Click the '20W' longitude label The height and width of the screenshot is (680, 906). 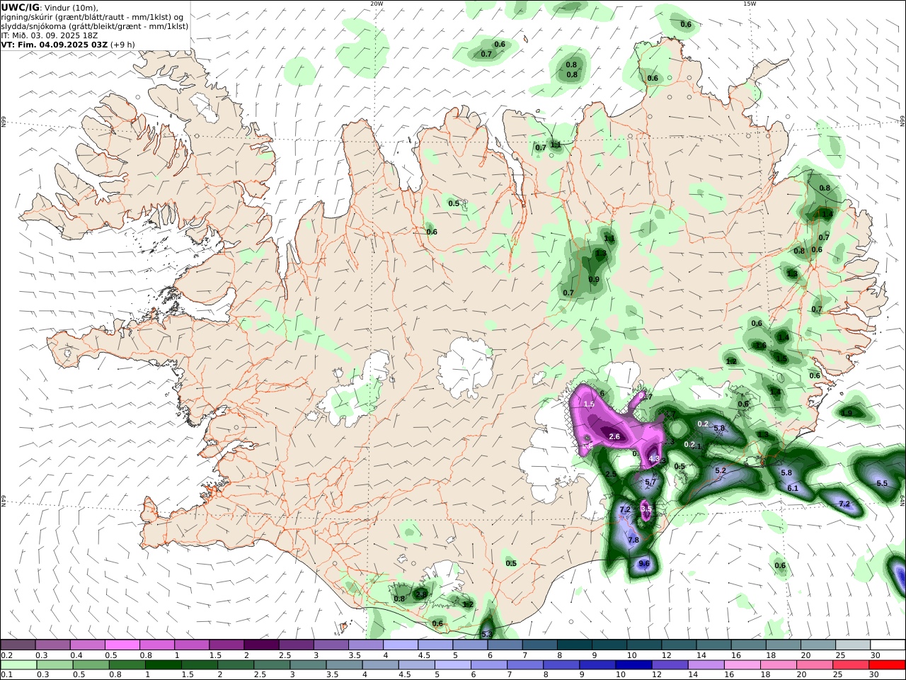[x=377, y=4]
